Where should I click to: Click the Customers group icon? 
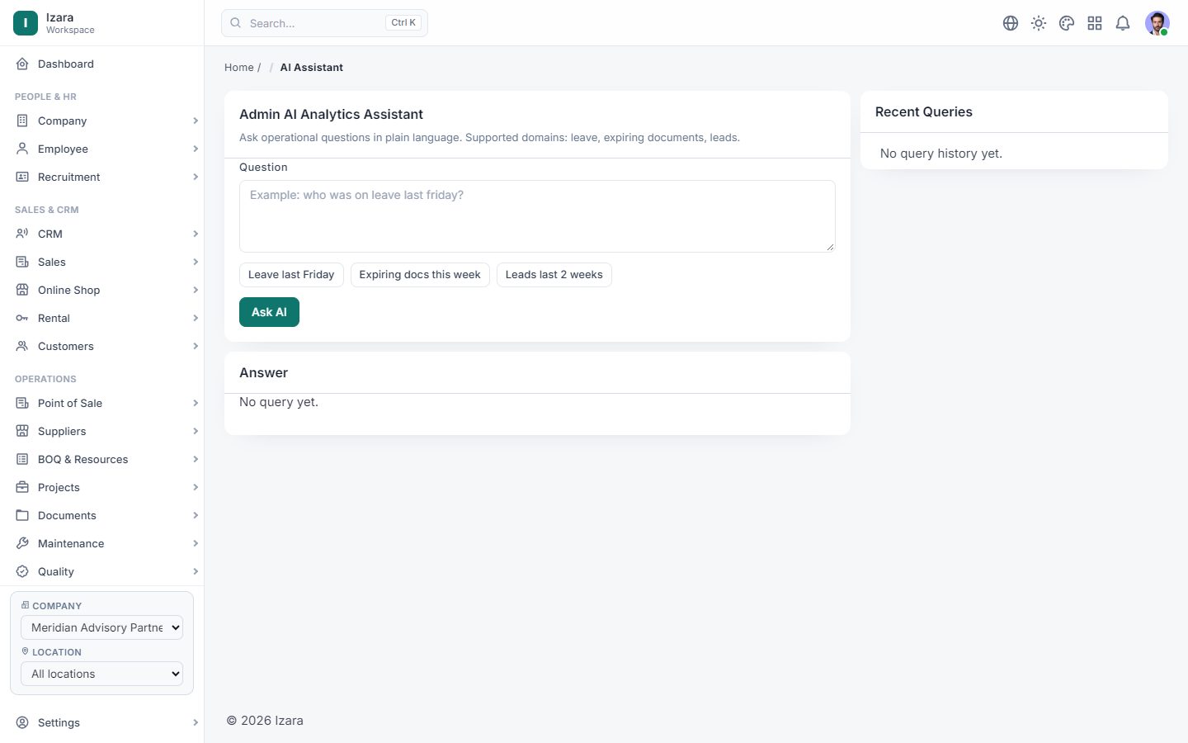click(x=22, y=346)
